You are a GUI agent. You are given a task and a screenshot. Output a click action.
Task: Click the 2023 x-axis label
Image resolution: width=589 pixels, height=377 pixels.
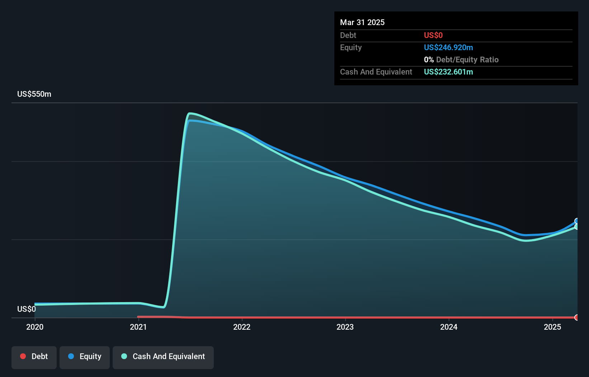coord(345,327)
